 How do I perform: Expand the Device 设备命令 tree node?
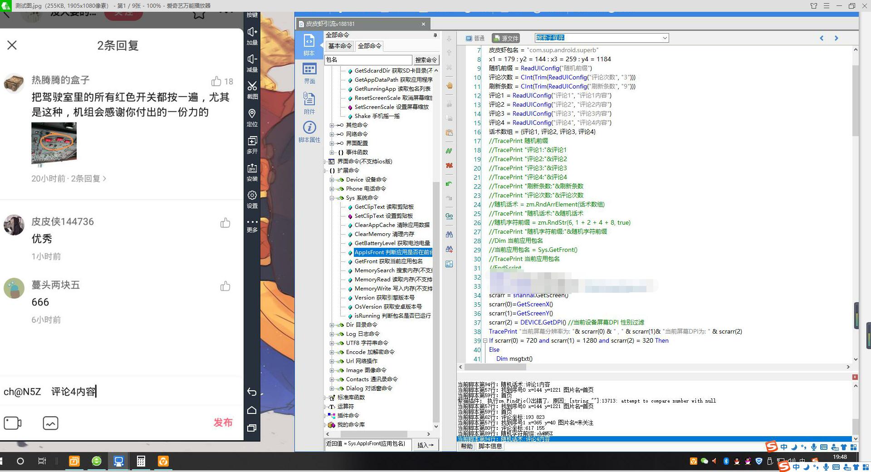click(332, 180)
